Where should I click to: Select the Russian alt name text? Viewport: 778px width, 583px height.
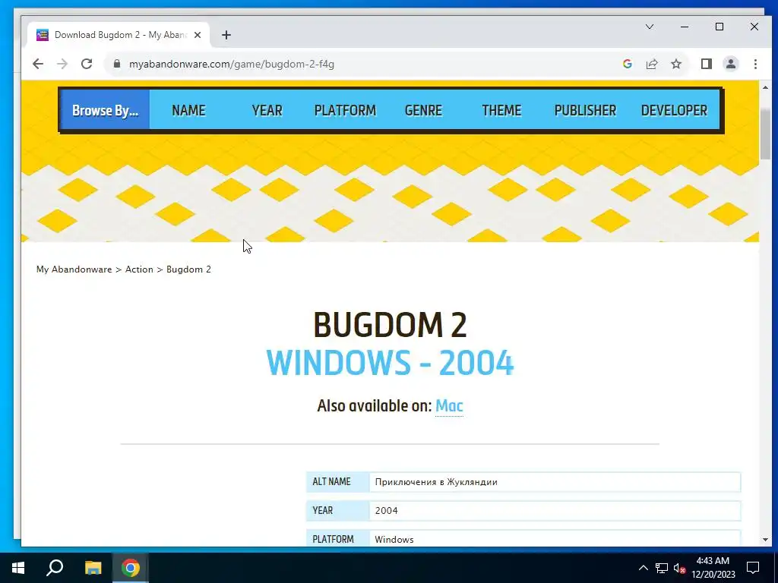coord(436,482)
